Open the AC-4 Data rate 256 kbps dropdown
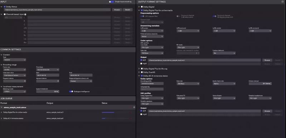The height and width of the screenshot is (138, 286). (188, 84)
